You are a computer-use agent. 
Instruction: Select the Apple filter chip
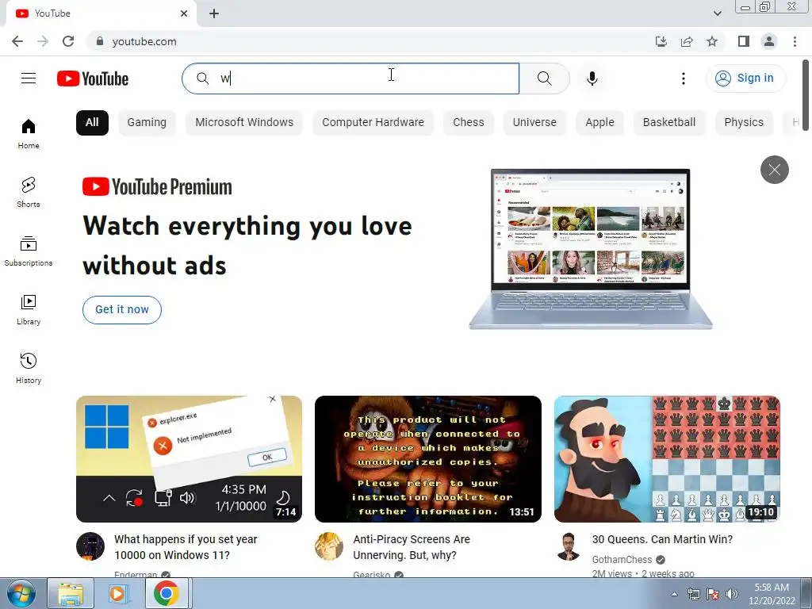click(599, 123)
